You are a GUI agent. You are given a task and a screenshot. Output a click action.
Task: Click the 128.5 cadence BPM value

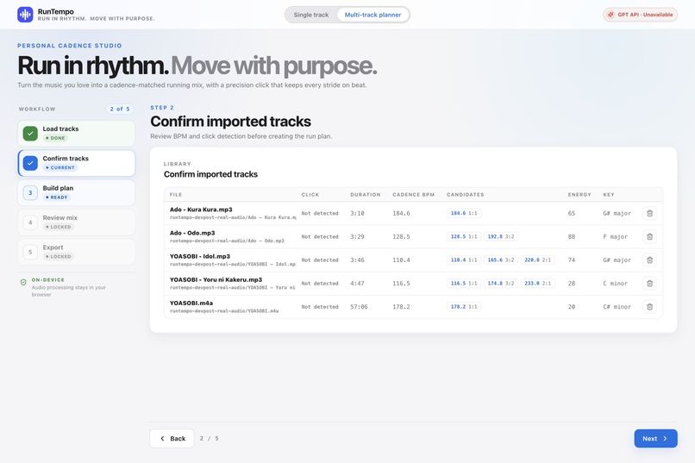(401, 236)
